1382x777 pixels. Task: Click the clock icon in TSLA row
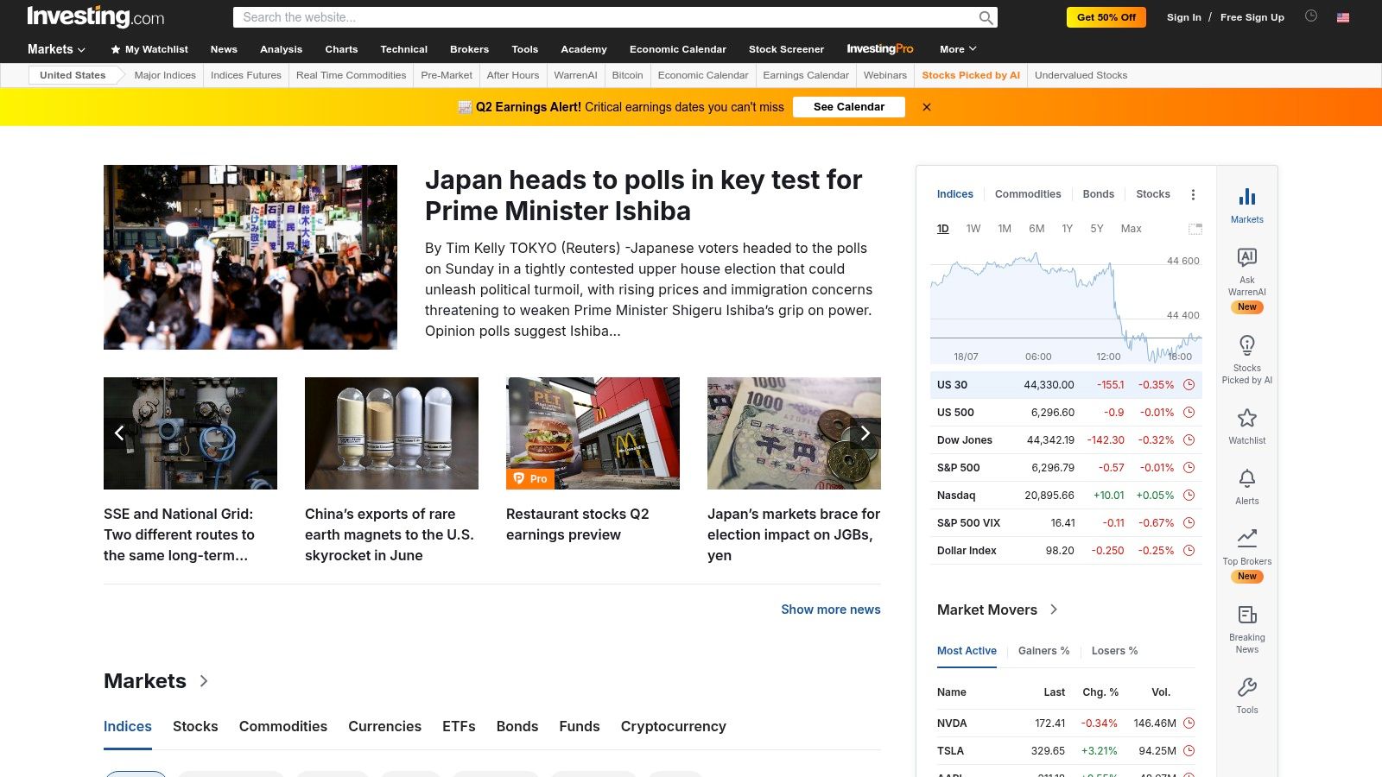point(1189,751)
